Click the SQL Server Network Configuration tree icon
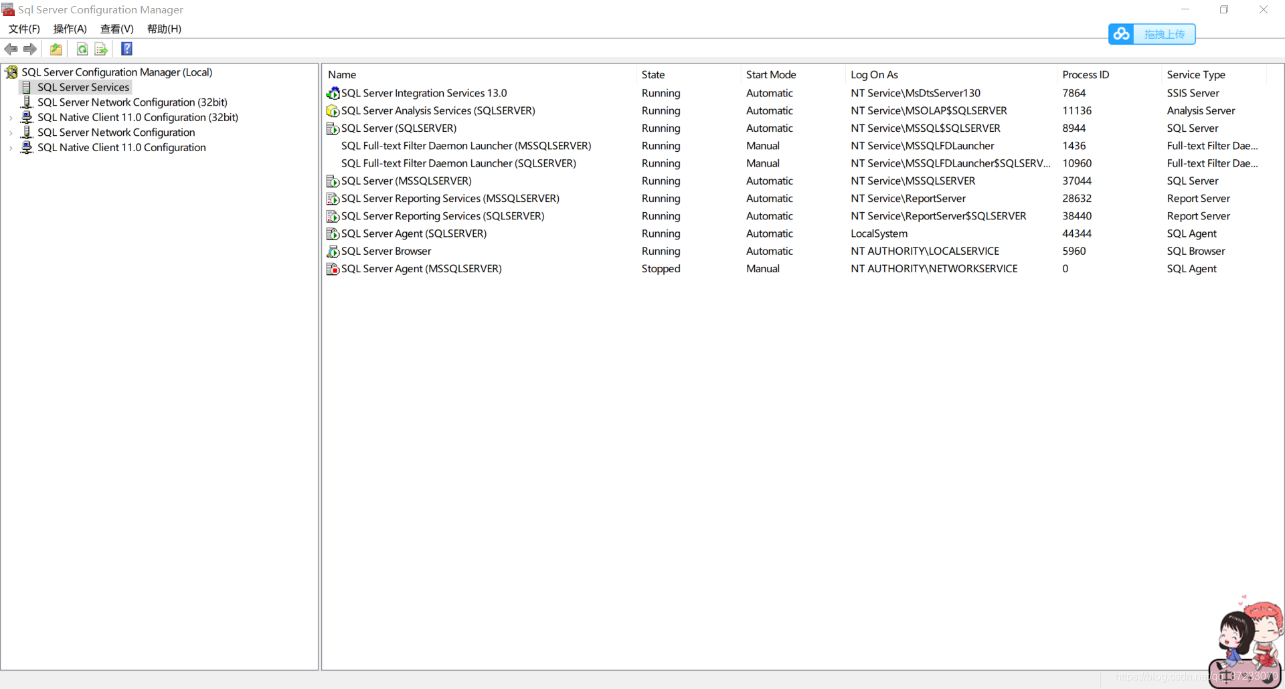The image size is (1285, 689). click(x=27, y=132)
